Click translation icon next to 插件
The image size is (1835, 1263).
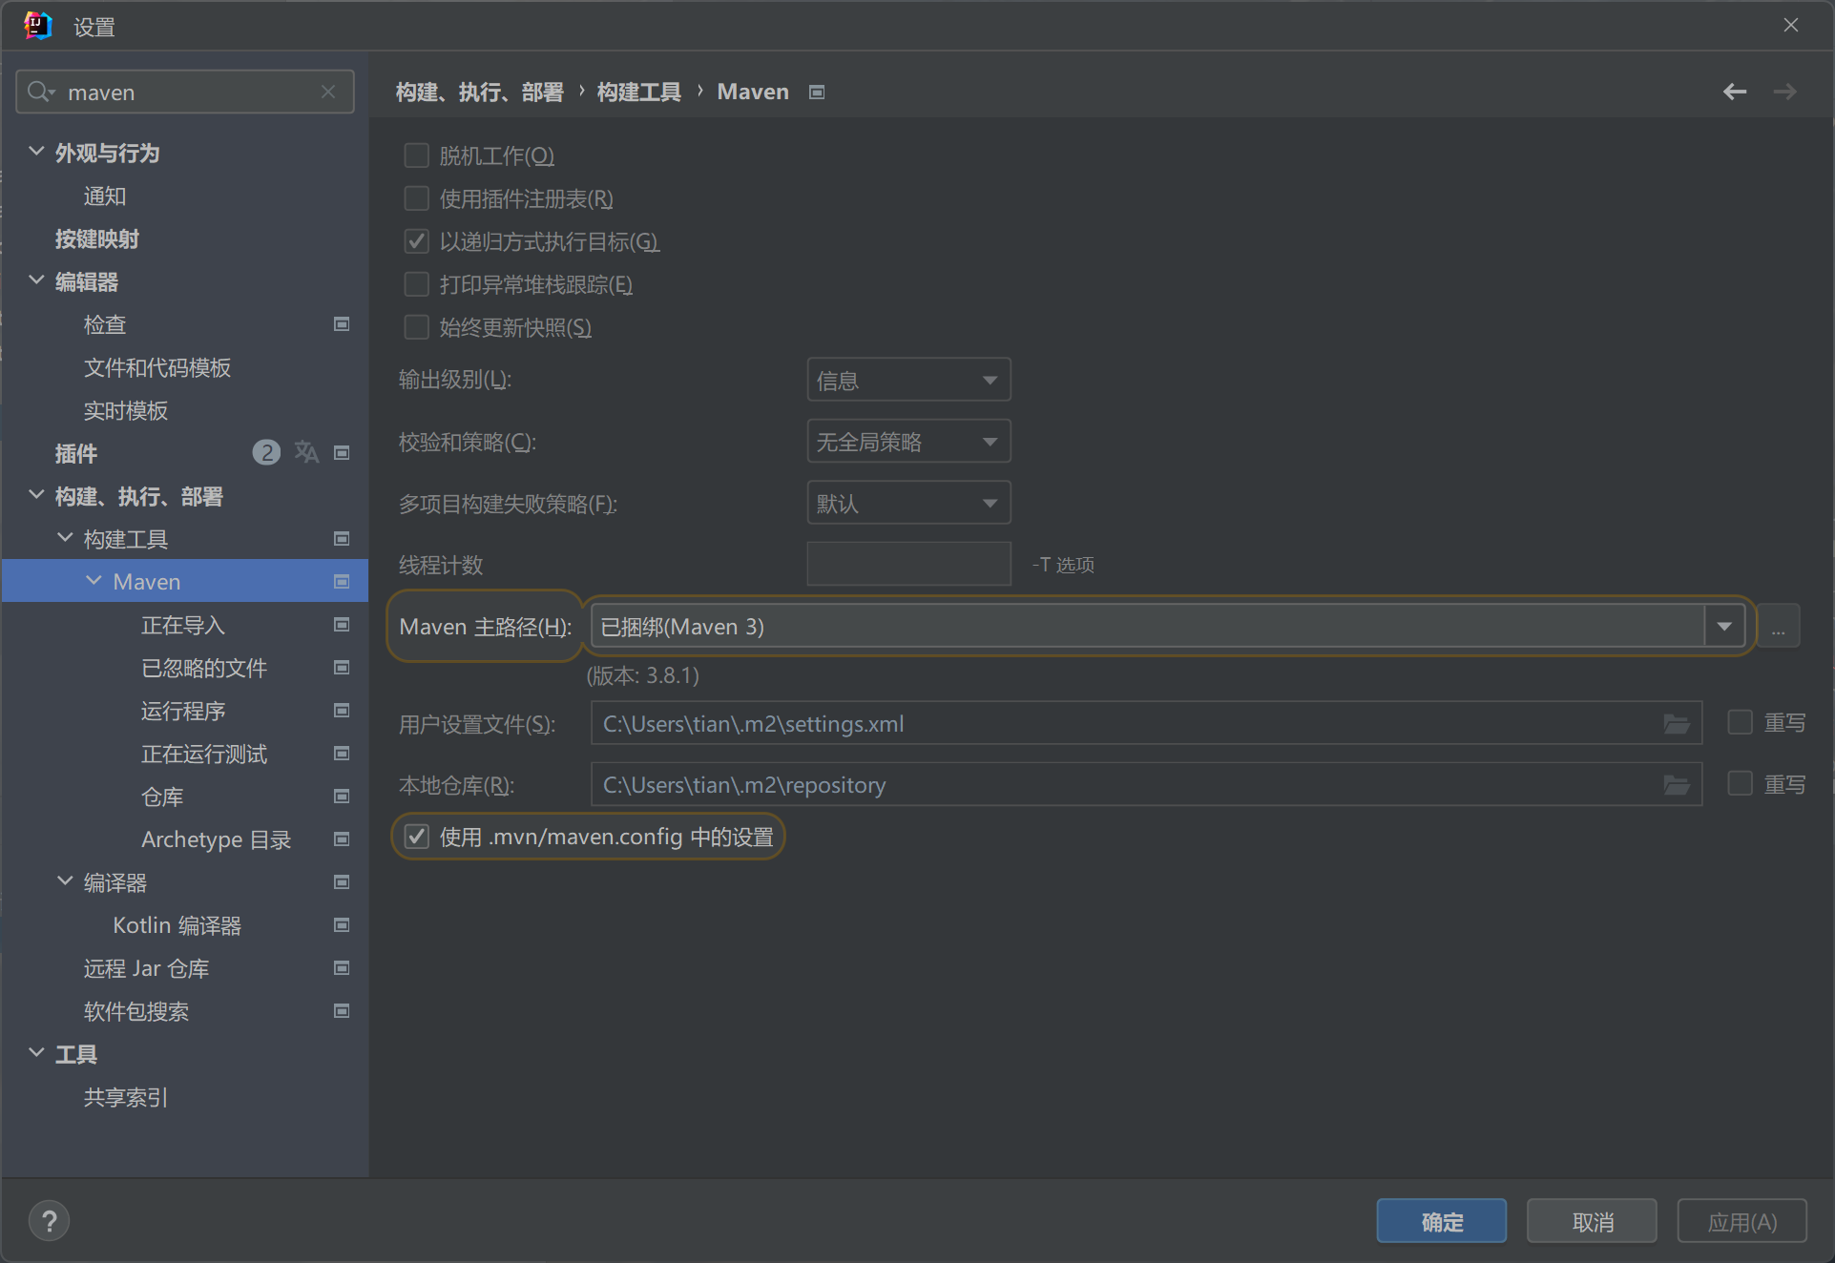[x=306, y=452]
